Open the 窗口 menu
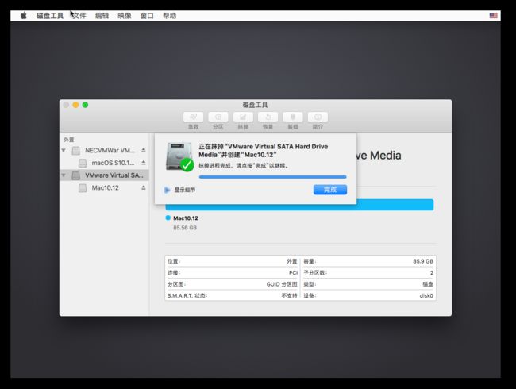The image size is (516, 389). 147,15
